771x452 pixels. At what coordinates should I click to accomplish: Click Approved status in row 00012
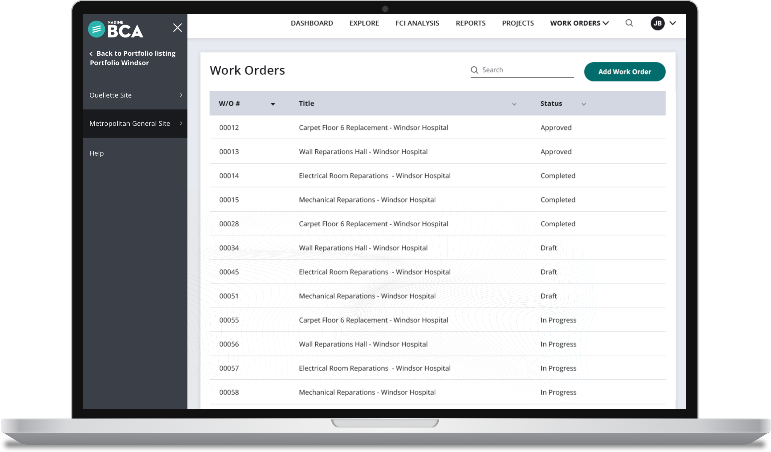556,128
